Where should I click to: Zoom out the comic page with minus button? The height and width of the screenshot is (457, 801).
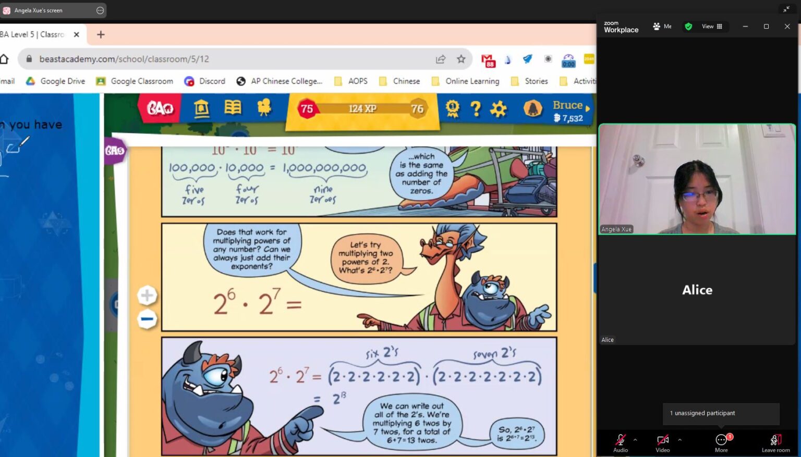(147, 319)
